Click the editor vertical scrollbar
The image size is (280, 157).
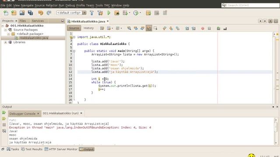point(274,68)
